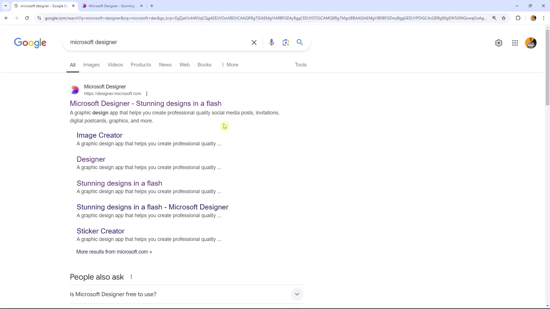550x309 pixels.
Task: Start voice search with the microphone
Action: (x=272, y=43)
